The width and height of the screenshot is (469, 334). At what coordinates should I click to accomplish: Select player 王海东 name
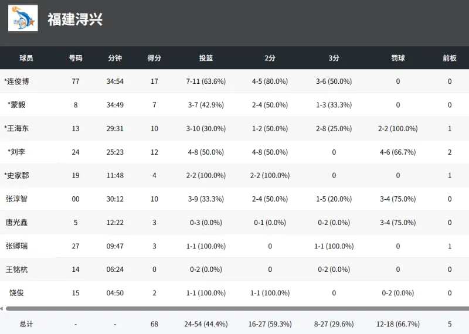[x=17, y=128]
